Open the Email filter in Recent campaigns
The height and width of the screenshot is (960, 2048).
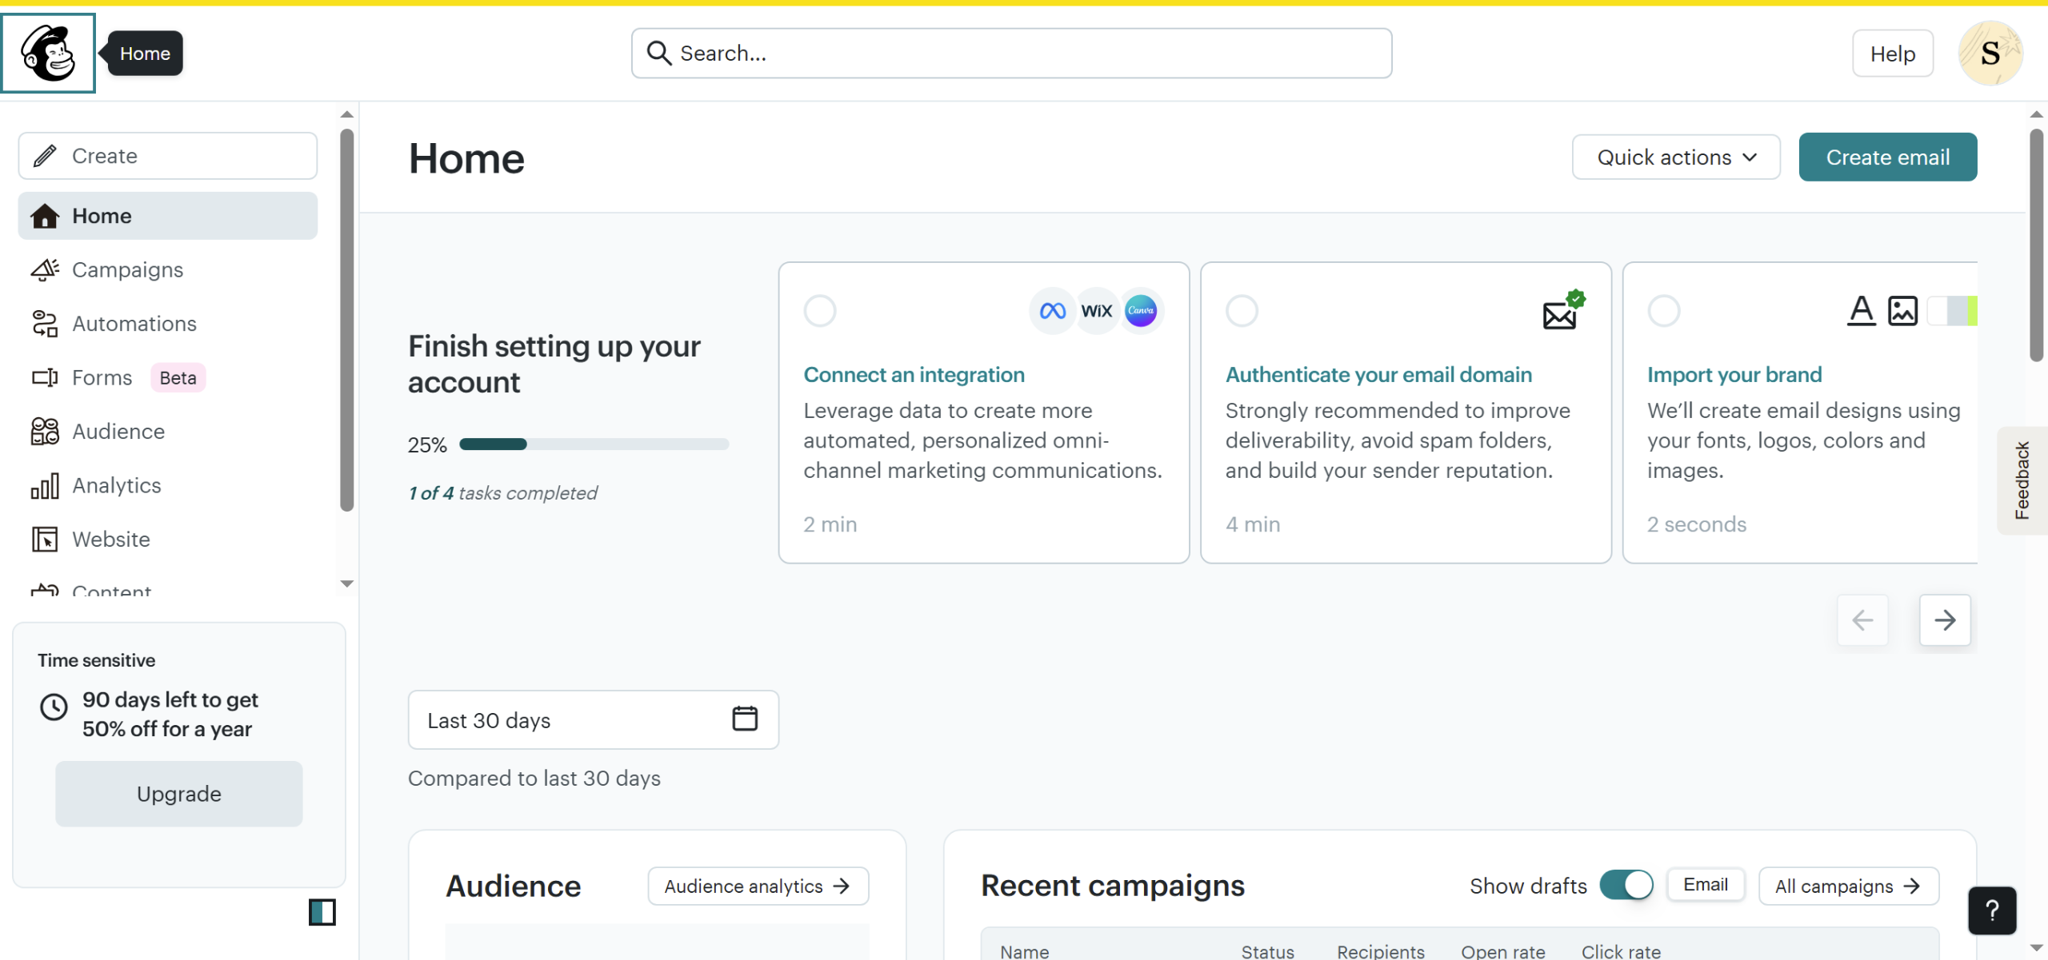click(1705, 885)
